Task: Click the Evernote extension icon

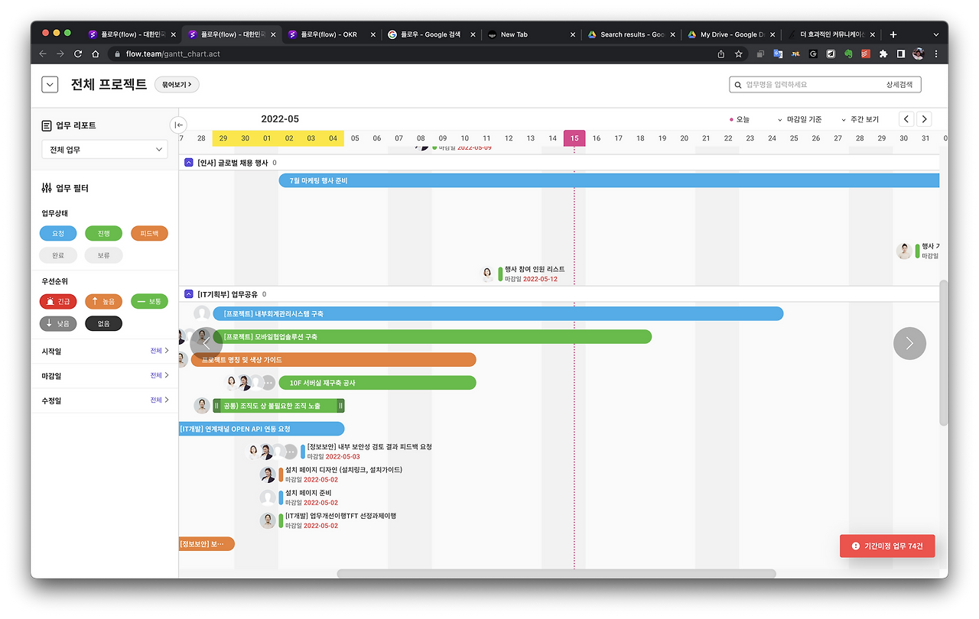Action: click(x=848, y=54)
